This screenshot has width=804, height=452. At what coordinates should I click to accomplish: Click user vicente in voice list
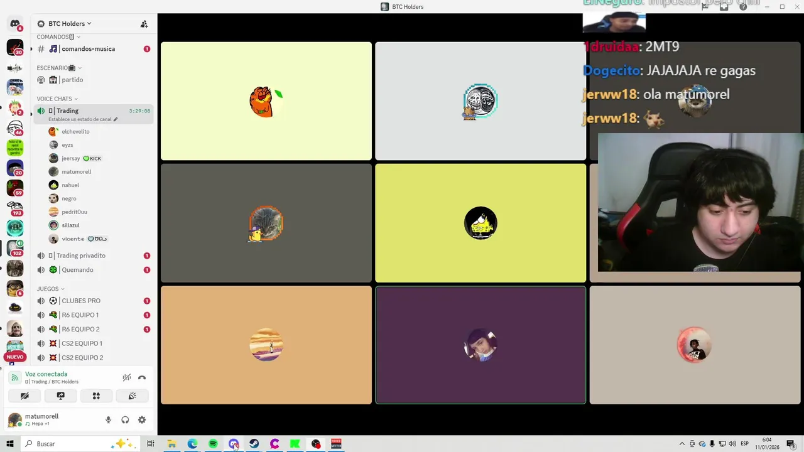click(x=99, y=239)
